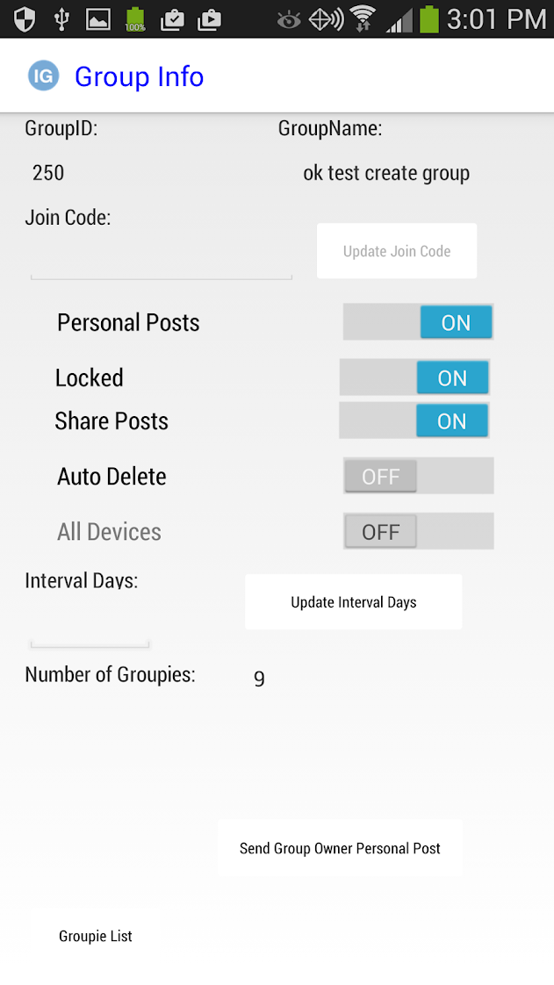Image resolution: width=554 pixels, height=985 pixels.
Task: Tap the green battery icon near the clock
Action: pyautogui.click(x=428, y=18)
